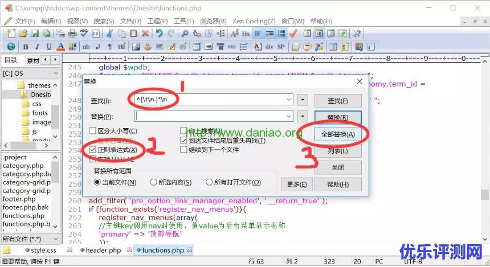
Task: Click the 列表(L) button
Action: (x=338, y=151)
